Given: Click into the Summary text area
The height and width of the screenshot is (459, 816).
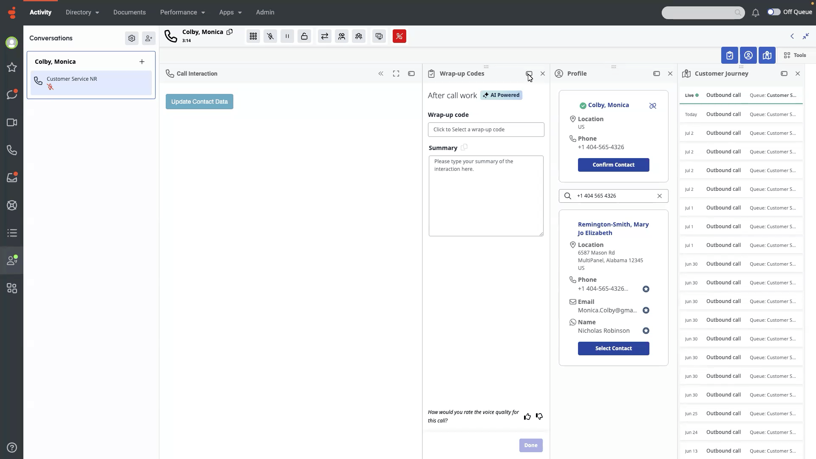Looking at the screenshot, I should click(x=486, y=195).
